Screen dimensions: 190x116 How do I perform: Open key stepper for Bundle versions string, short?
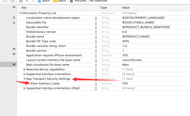pos(96,46)
